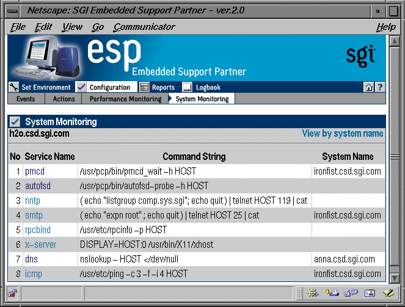Open the Go menu
The image size is (405, 307).
98,27
